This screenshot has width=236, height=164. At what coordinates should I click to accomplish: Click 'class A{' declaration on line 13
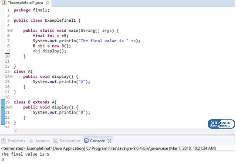23,71
